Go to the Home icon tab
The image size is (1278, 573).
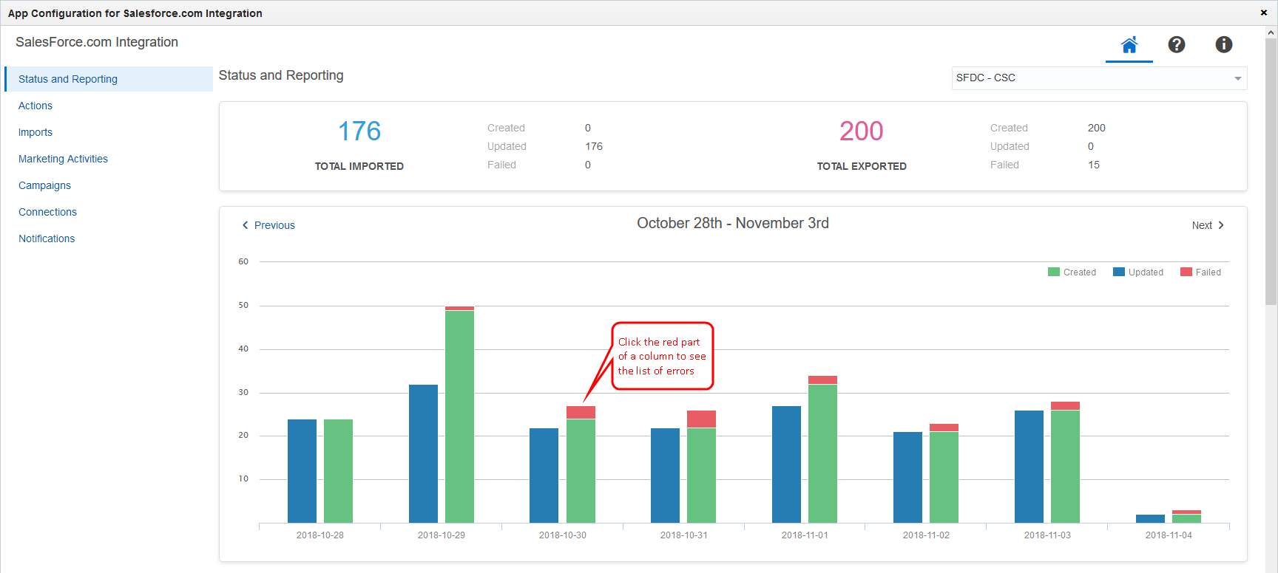[x=1129, y=45]
